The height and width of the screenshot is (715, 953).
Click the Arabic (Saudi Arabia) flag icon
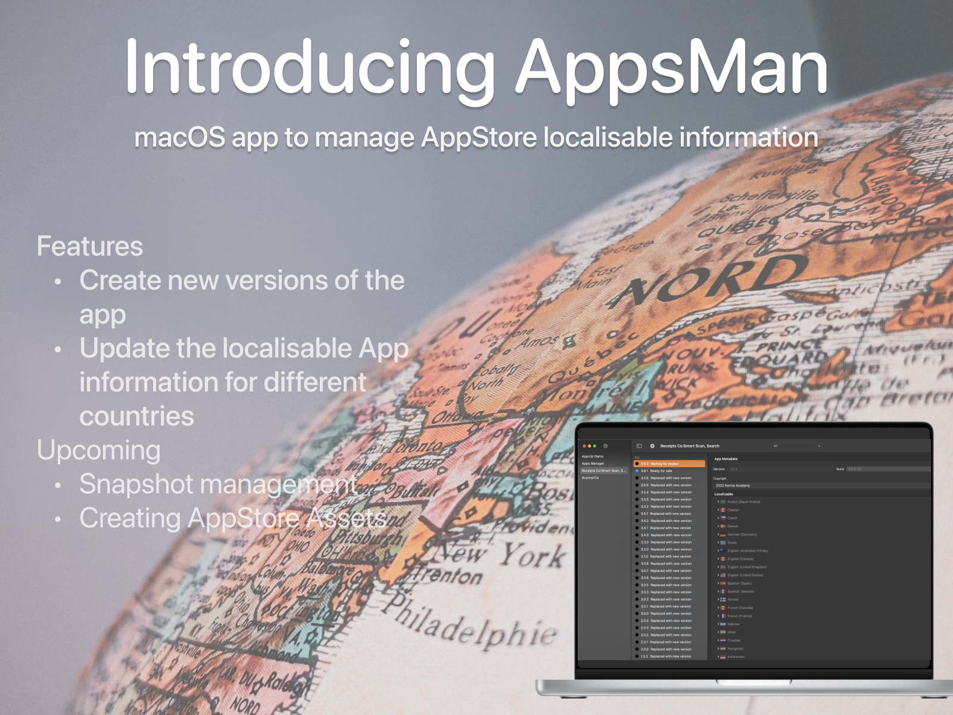click(x=723, y=502)
